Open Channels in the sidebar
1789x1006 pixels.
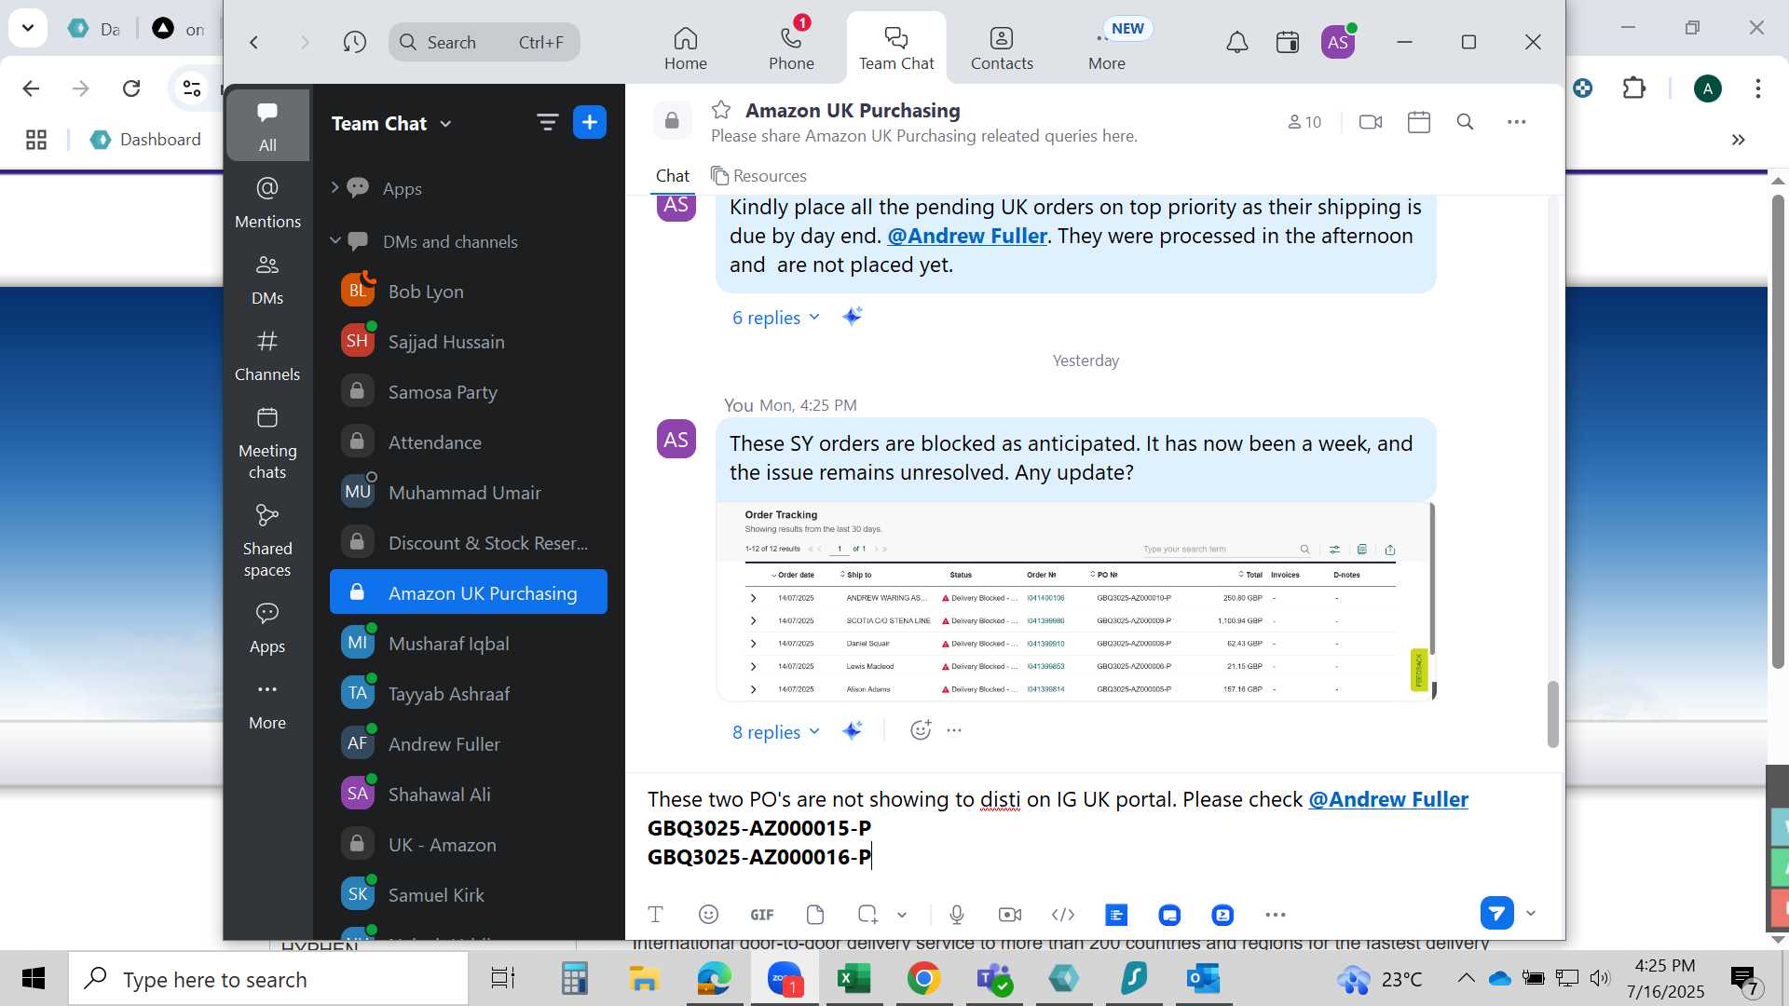[x=267, y=355]
